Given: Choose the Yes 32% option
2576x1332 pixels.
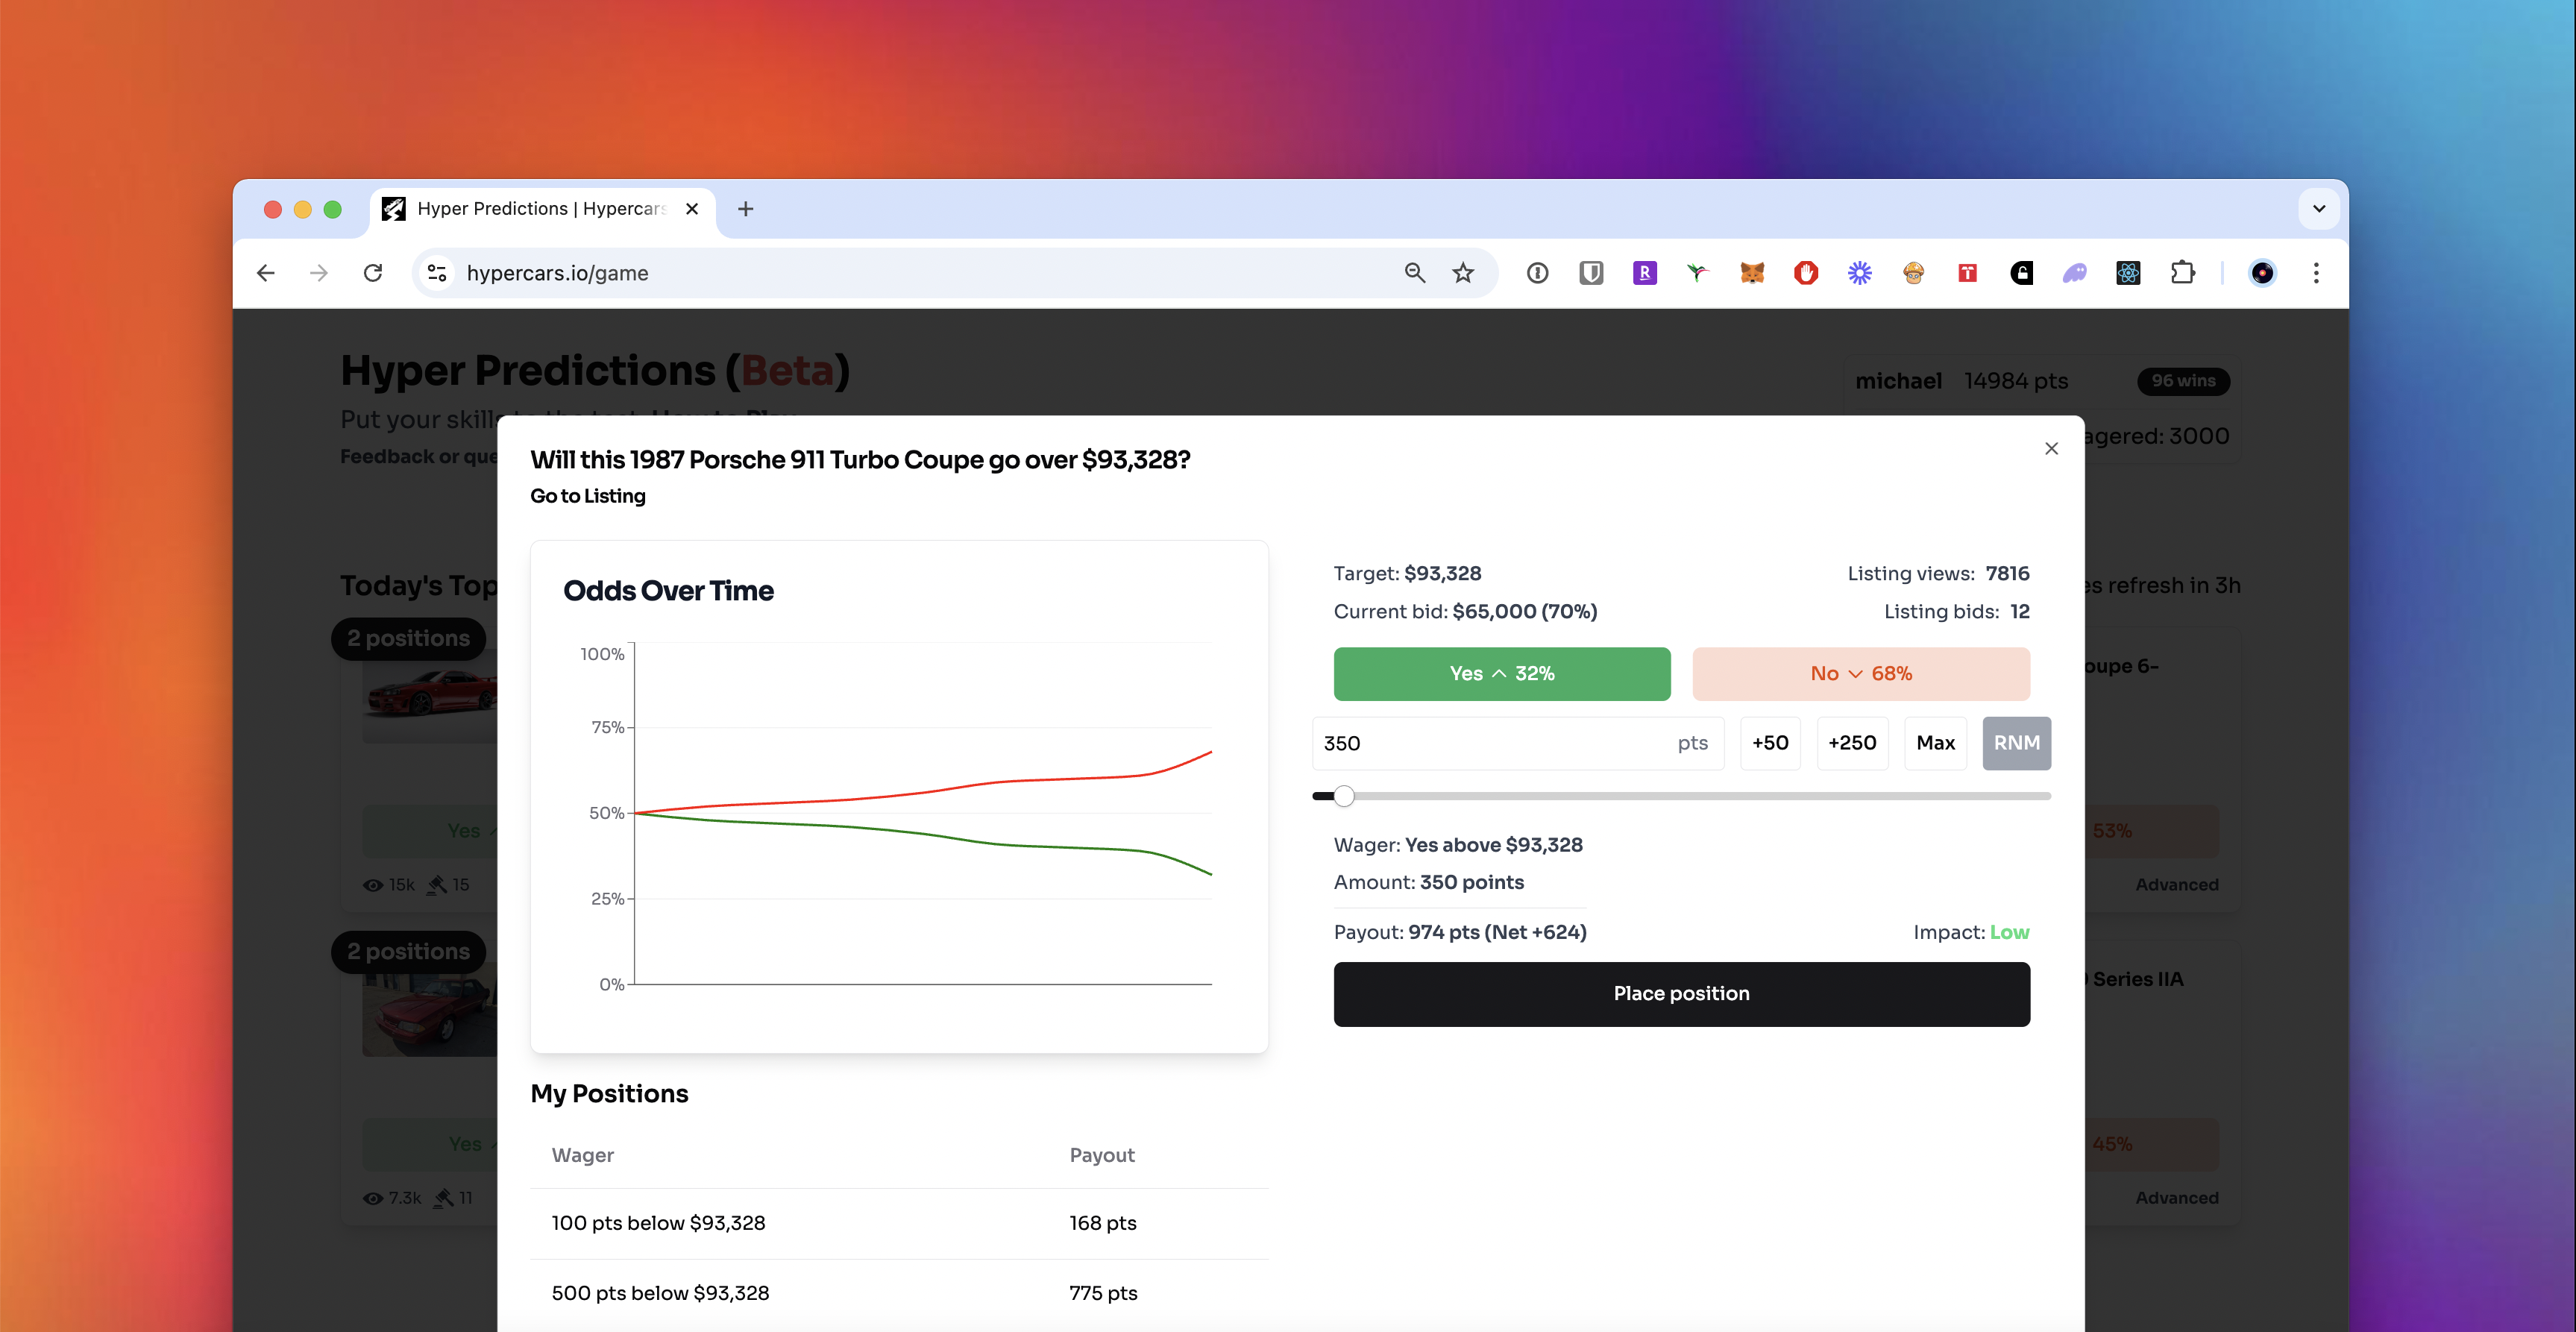Looking at the screenshot, I should pyautogui.click(x=1502, y=673).
